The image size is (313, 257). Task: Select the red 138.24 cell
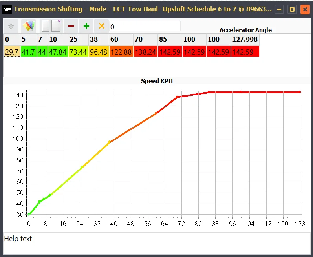[x=145, y=52]
